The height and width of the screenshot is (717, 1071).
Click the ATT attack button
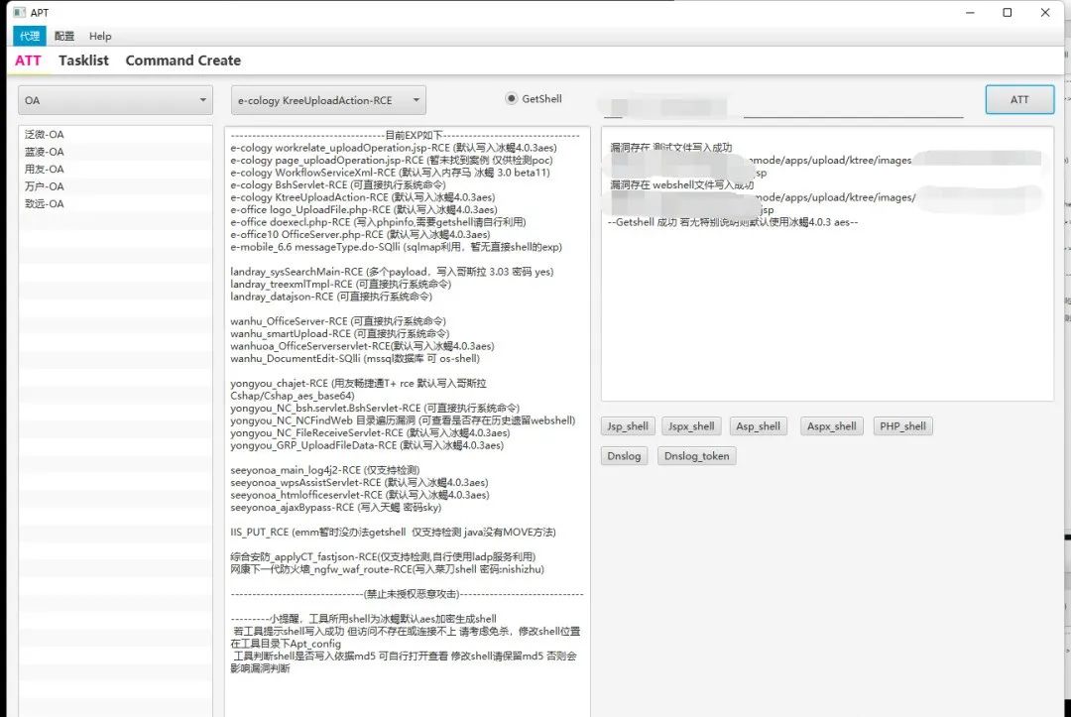1019,100
